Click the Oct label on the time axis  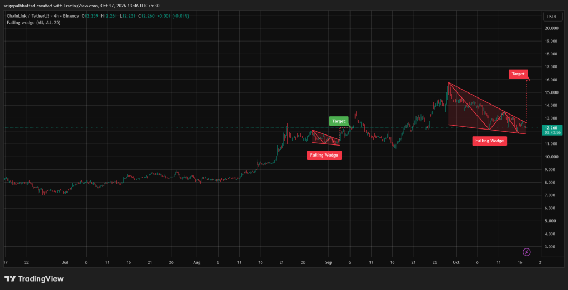click(x=456, y=262)
